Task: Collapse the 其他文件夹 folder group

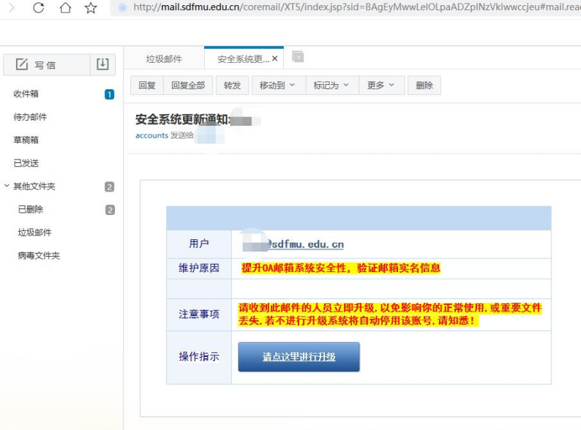Action: (x=7, y=186)
